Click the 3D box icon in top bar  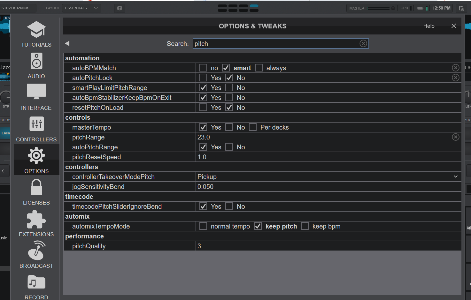(120, 8)
